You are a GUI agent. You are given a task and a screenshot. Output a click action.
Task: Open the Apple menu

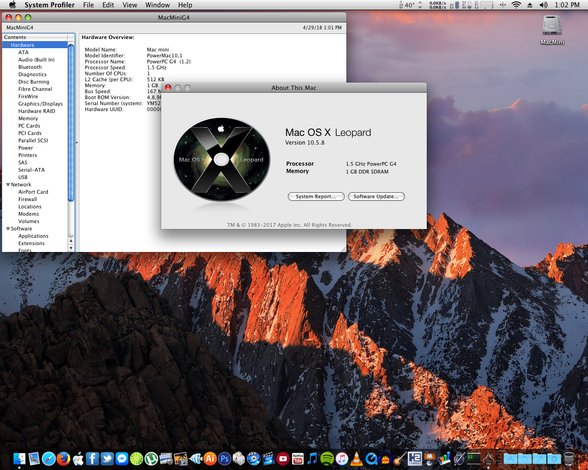point(12,5)
